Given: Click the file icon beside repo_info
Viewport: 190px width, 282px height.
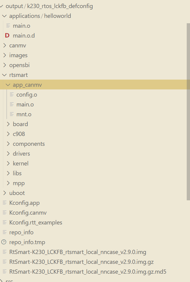Looking at the screenshot, I should 4,232.
